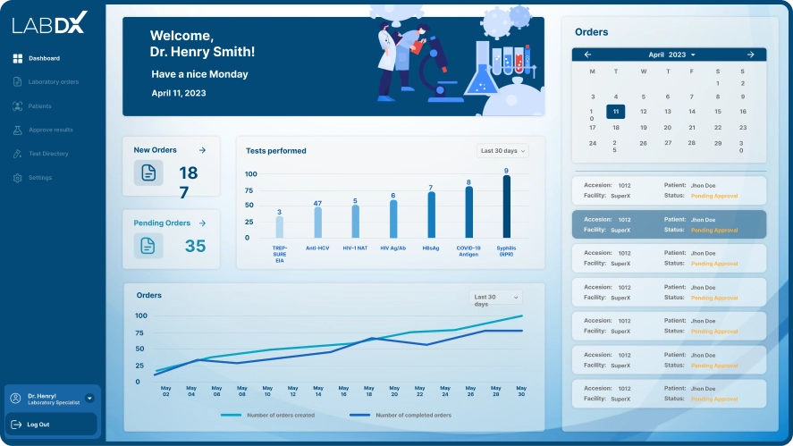Click the Syphilis (RPR) bar in chart
The image size is (793, 446).
click(507, 206)
